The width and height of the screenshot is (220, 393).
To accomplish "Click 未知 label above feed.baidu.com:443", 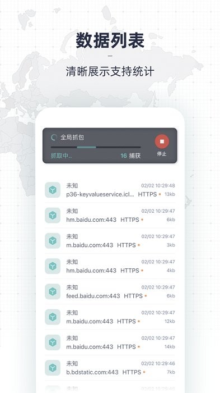I will click(72, 287).
